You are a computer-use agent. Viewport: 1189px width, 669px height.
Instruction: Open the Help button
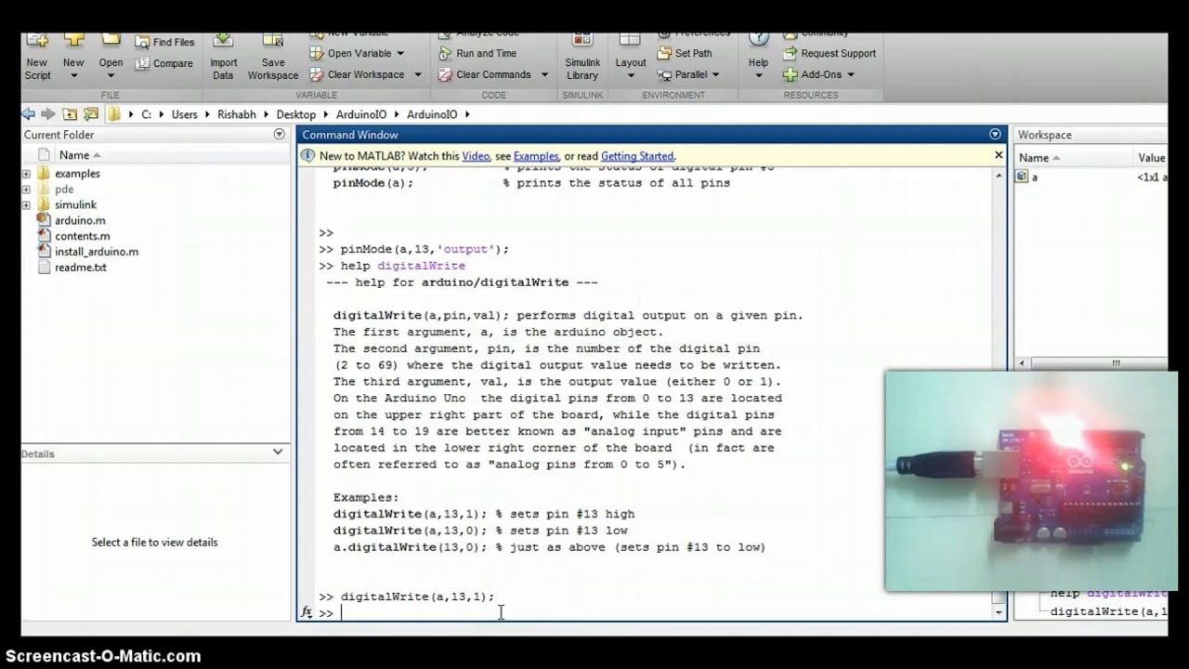tap(759, 58)
